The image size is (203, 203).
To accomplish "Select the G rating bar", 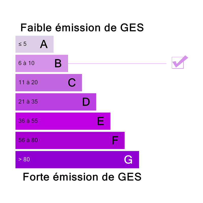I will click(x=77, y=160).
